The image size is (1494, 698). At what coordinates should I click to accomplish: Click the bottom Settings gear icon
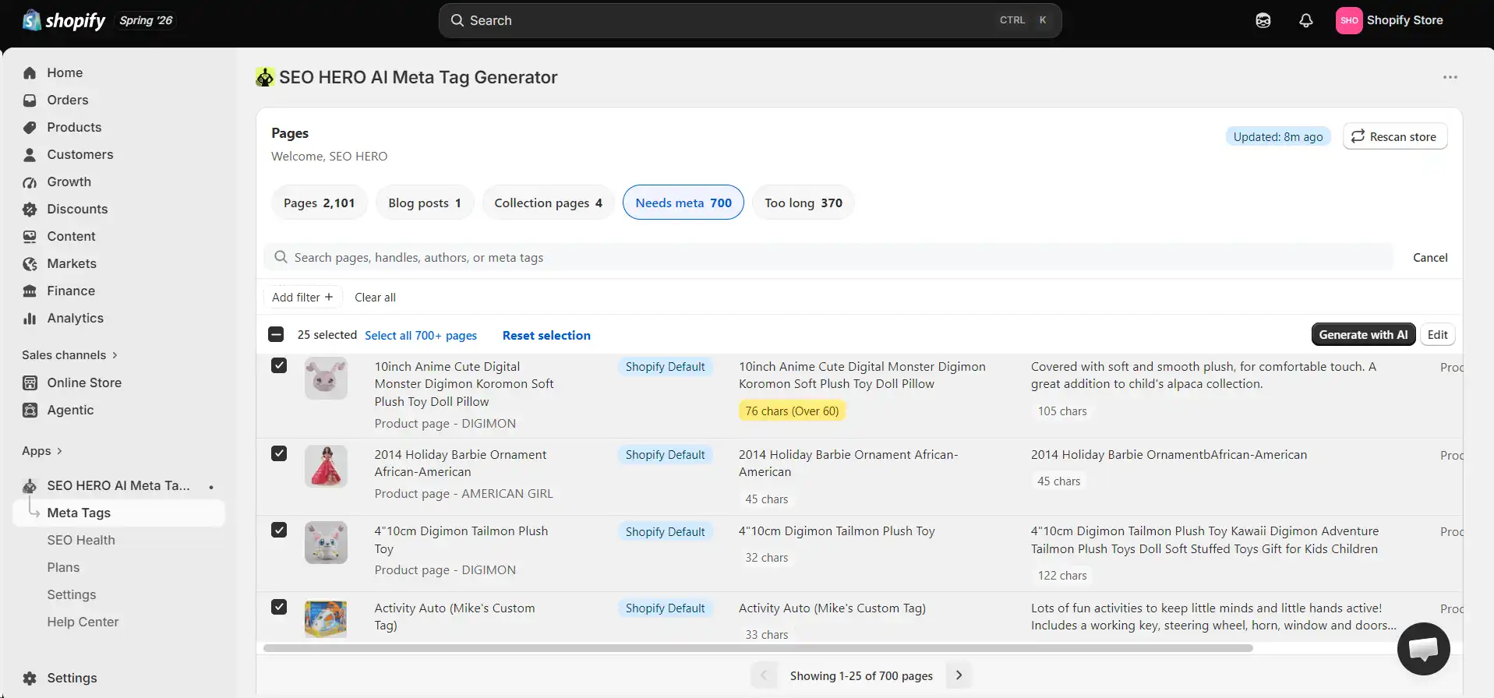click(x=30, y=678)
